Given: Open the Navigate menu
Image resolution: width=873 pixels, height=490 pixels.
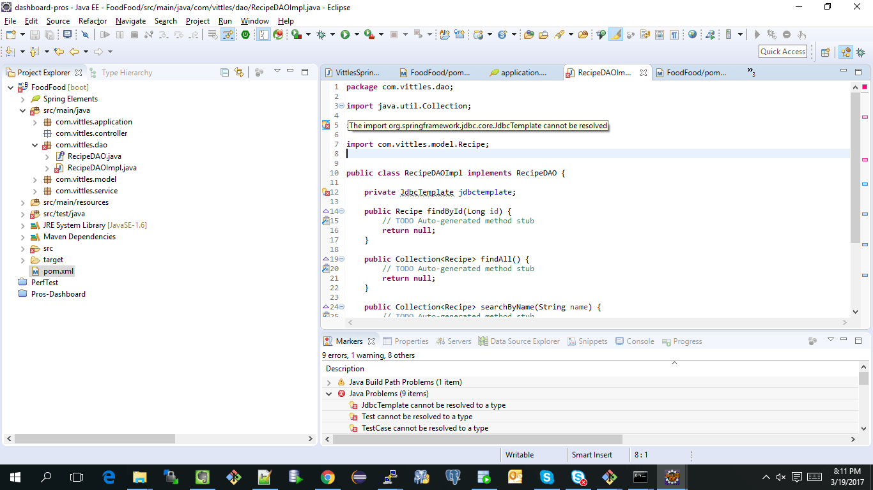Looking at the screenshot, I should [130, 21].
